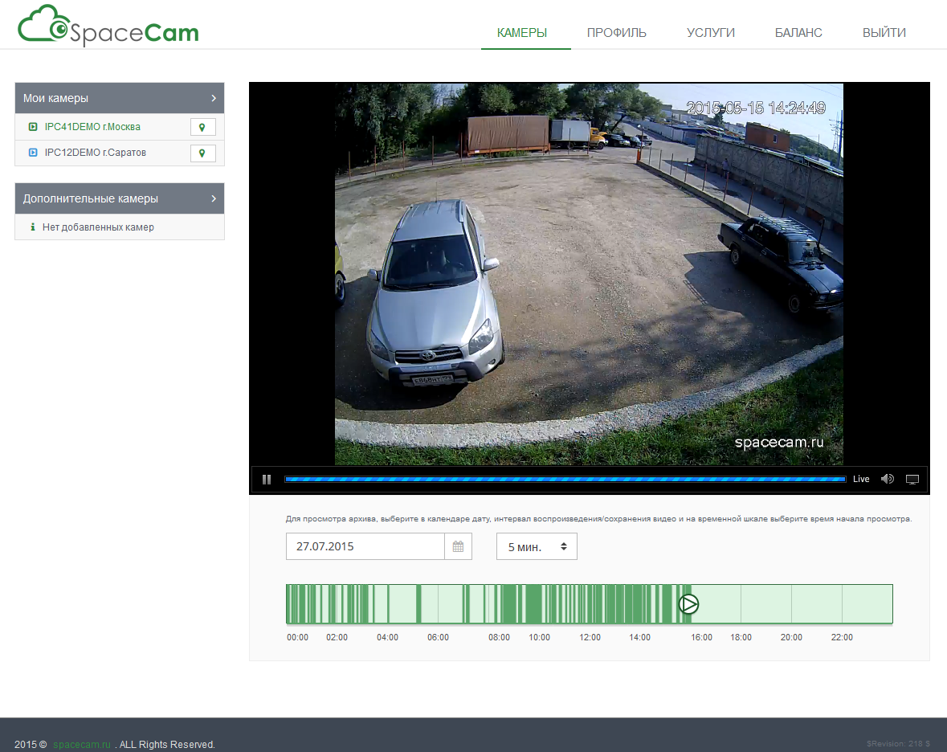Screen dimensions: 947x752
Task: Seek within the blue video progress bar
Action: 565,480
